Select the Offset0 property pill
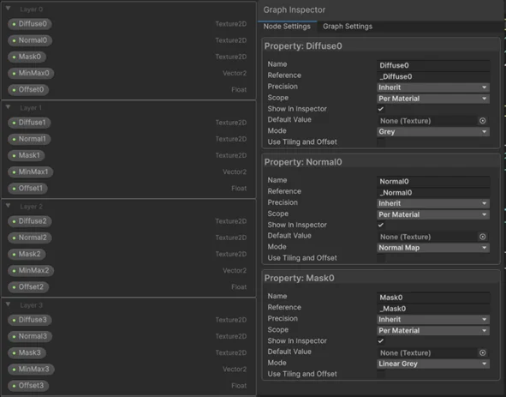506x397 pixels. pos(28,89)
